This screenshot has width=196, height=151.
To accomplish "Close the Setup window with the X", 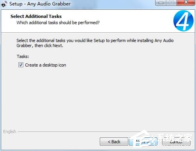I will [x=186, y=3].
